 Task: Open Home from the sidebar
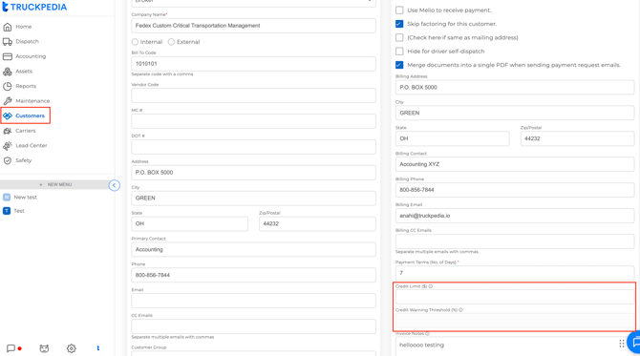point(23,27)
